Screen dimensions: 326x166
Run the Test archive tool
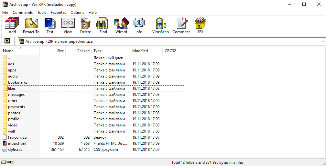point(50,25)
